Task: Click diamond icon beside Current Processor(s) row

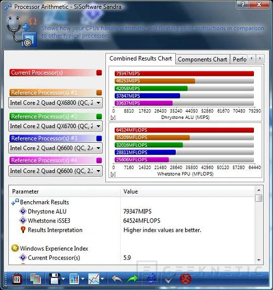Action: 23,257
